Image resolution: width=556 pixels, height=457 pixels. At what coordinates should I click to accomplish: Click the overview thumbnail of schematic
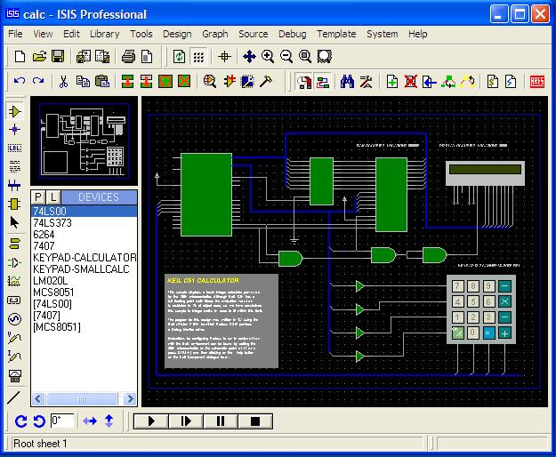pos(84,140)
